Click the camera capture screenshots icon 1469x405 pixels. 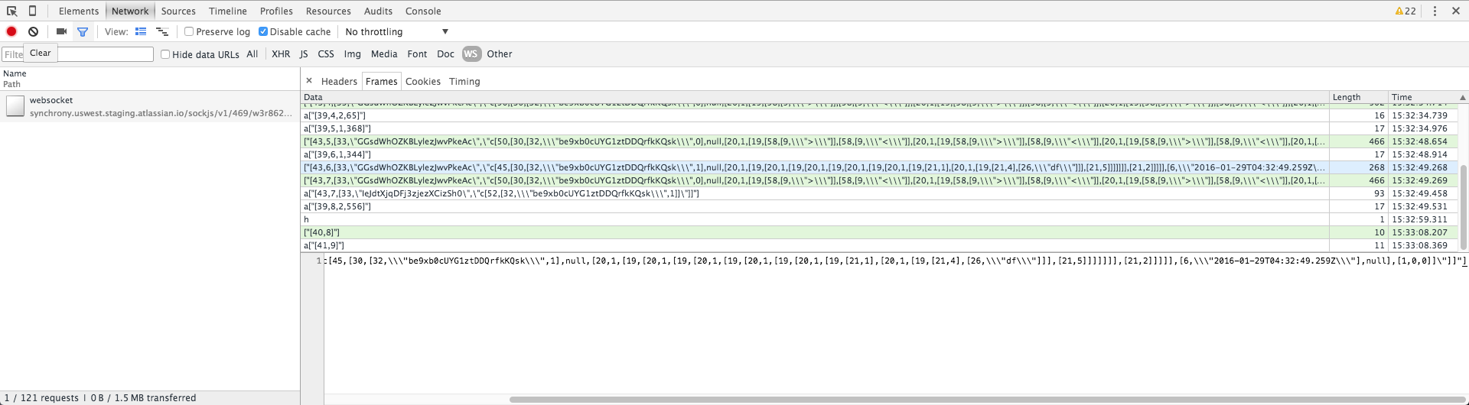61,31
